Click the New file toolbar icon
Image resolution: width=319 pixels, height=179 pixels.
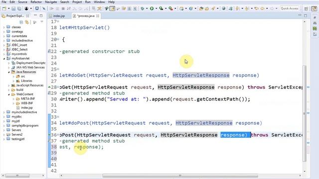coord(4,8)
